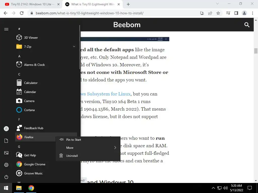Share this page icon
This screenshot has height=193, width=258.
pos(210,13)
